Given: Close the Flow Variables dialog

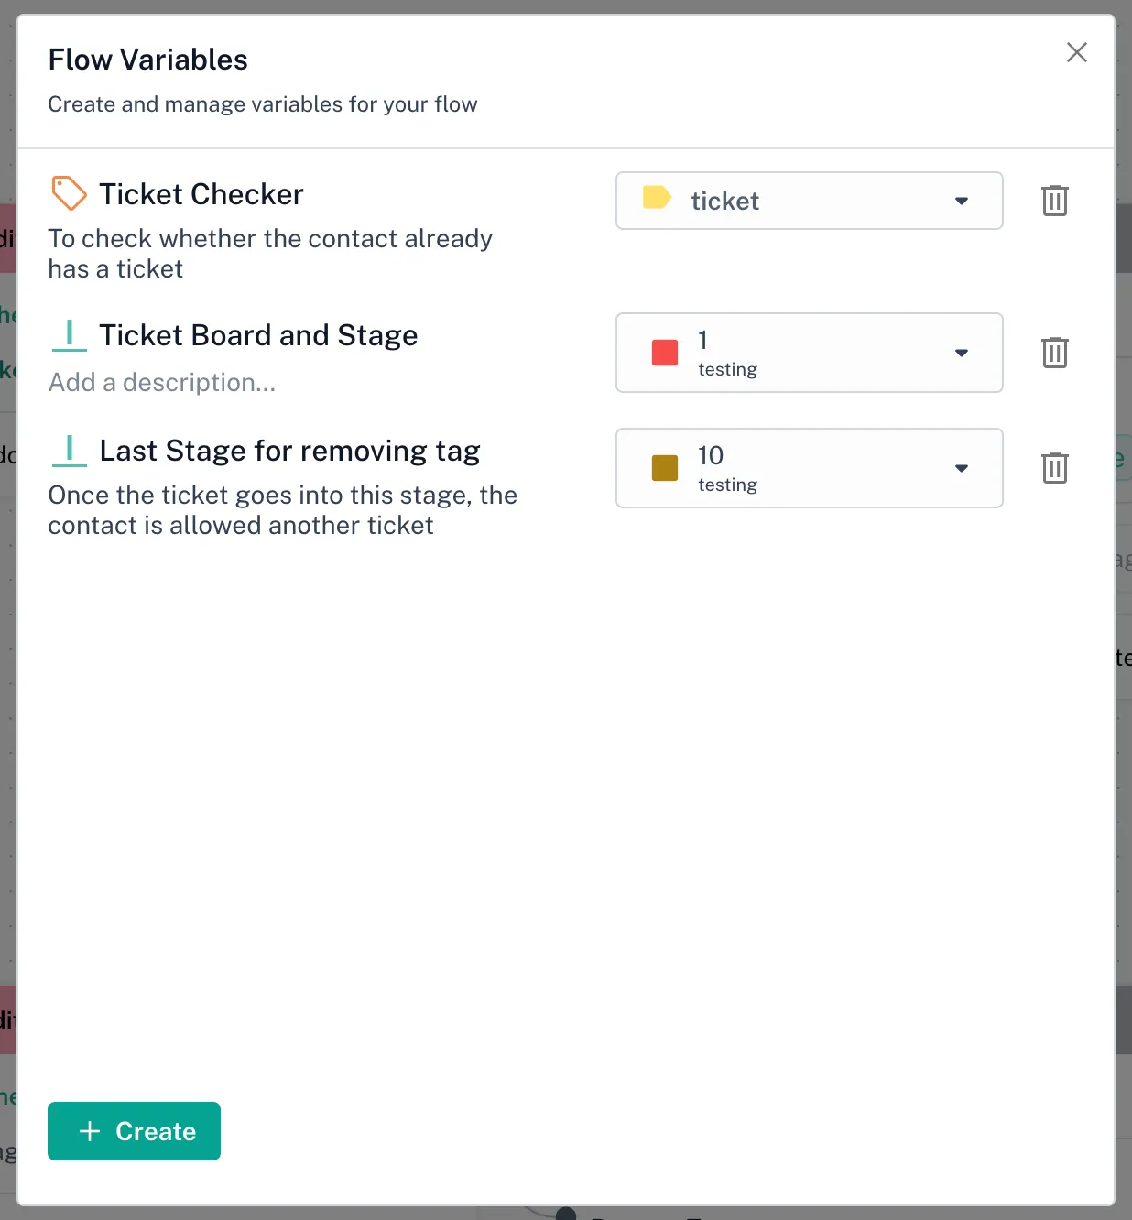Looking at the screenshot, I should click(1076, 52).
